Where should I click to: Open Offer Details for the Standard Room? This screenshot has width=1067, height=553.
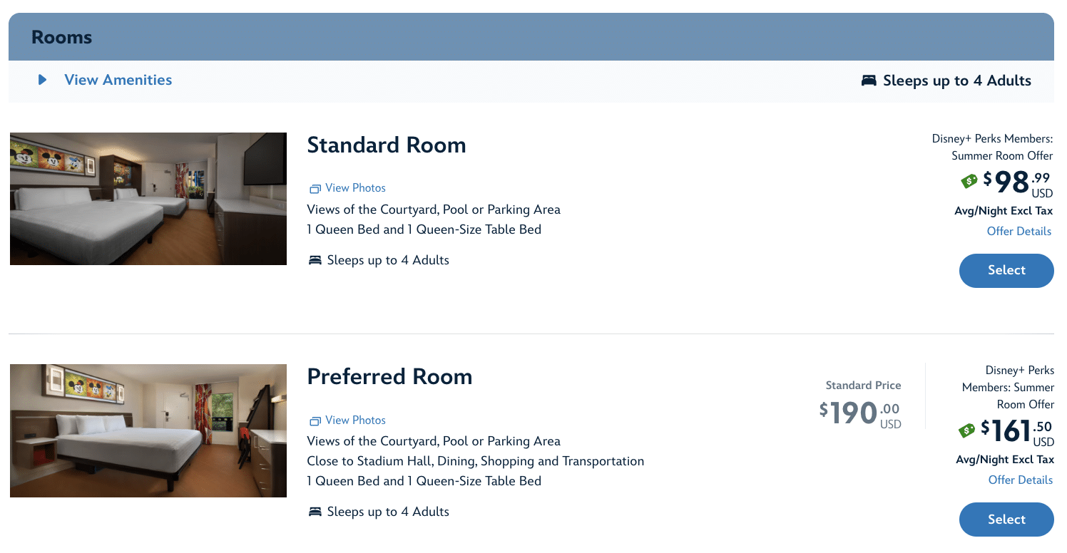(x=1018, y=231)
